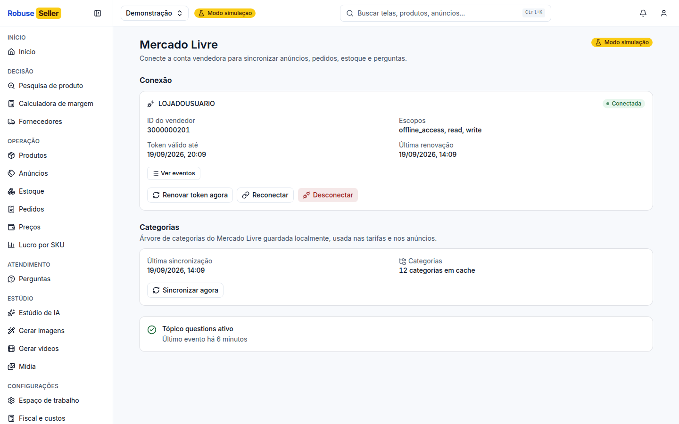Open Estoque in the sidebar

click(57, 191)
